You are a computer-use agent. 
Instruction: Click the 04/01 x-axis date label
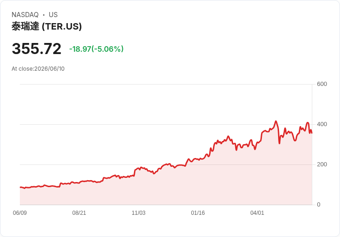(257, 213)
